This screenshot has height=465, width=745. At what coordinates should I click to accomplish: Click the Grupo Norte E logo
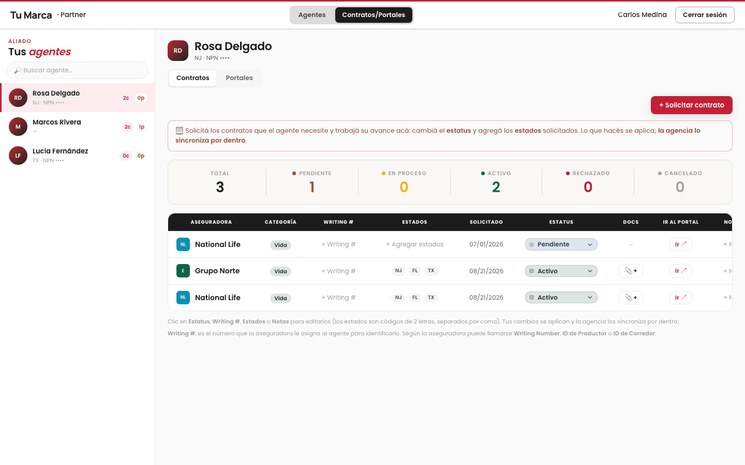pos(183,271)
